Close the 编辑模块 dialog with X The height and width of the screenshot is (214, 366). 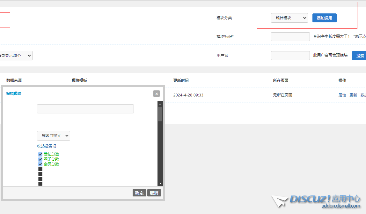156,94
